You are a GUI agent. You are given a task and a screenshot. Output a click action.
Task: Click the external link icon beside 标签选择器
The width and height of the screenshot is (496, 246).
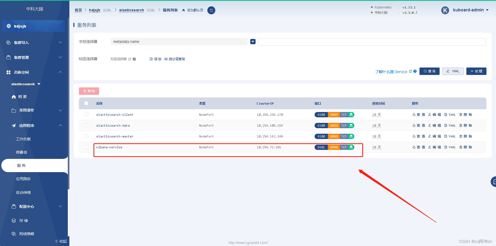(x=130, y=59)
